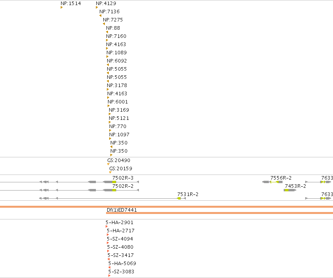
Task: Click the downward triangle under GS:20490
Action: coord(108,164)
